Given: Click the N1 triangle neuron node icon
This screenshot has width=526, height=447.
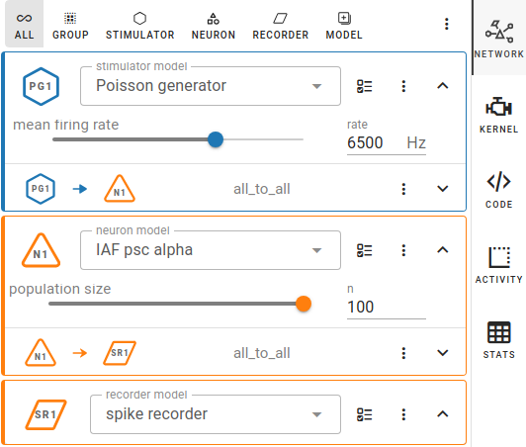Looking at the screenshot, I should (x=41, y=250).
